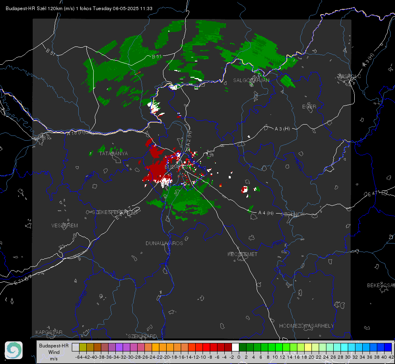Screen dimensions: 395x364
Task: Click the DUNAÚJVÁROS city label
Action: coord(164,243)
